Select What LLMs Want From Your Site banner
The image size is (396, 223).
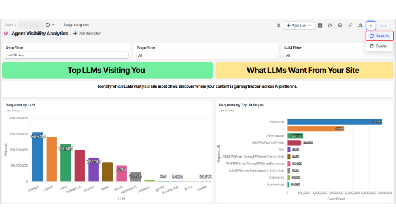(304, 70)
